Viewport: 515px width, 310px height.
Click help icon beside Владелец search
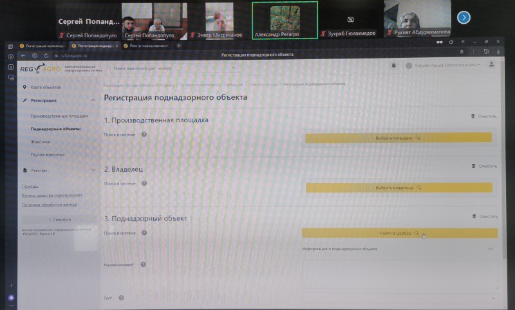(x=144, y=184)
